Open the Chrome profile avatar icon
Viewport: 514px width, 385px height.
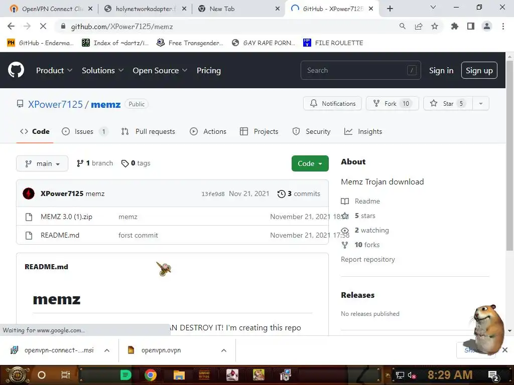487,26
